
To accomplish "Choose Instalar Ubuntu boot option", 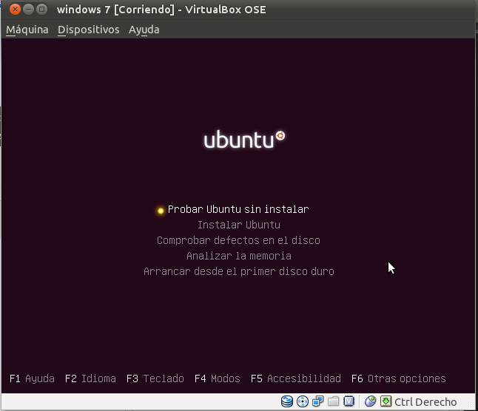I will click(239, 225).
